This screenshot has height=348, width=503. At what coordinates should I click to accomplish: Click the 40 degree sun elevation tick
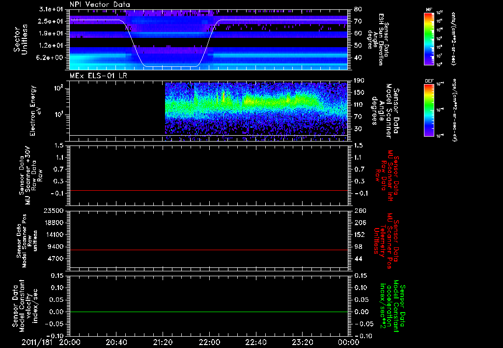click(x=358, y=58)
